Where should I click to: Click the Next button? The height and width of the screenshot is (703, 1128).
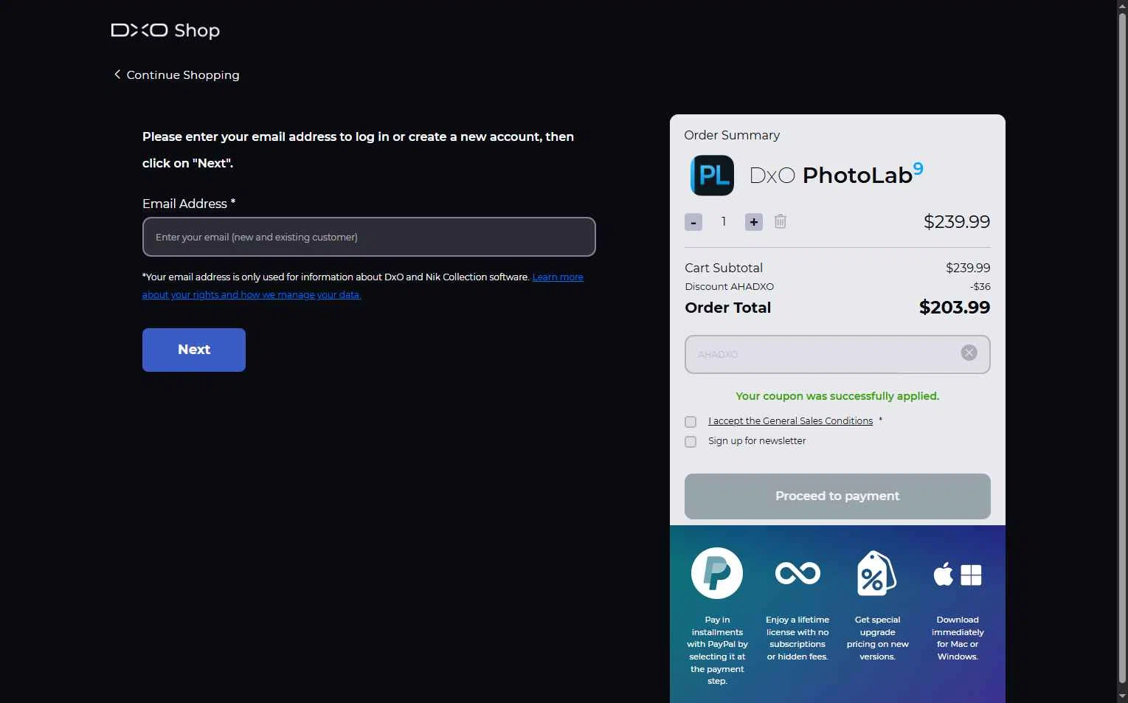(194, 350)
